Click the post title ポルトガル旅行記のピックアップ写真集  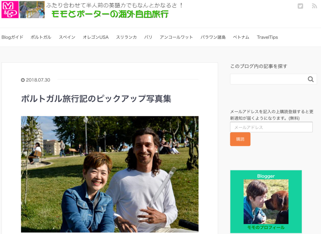(96, 99)
